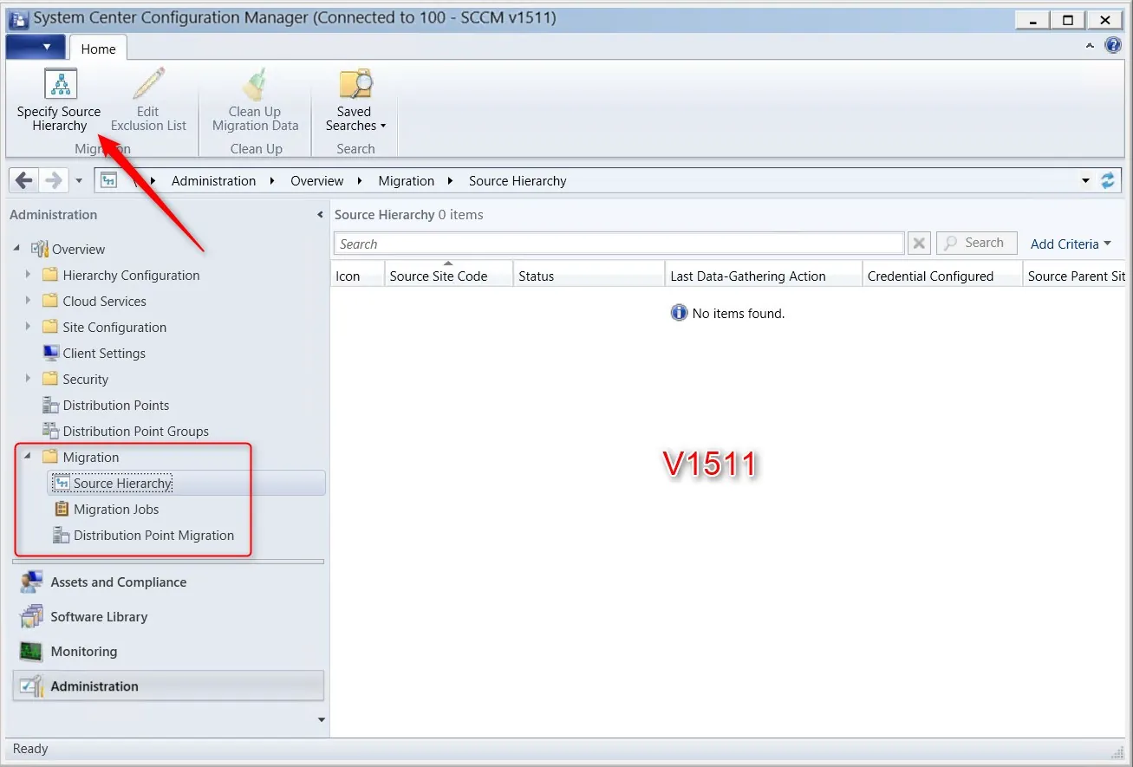Click into the Search text field

click(x=619, y=244)
